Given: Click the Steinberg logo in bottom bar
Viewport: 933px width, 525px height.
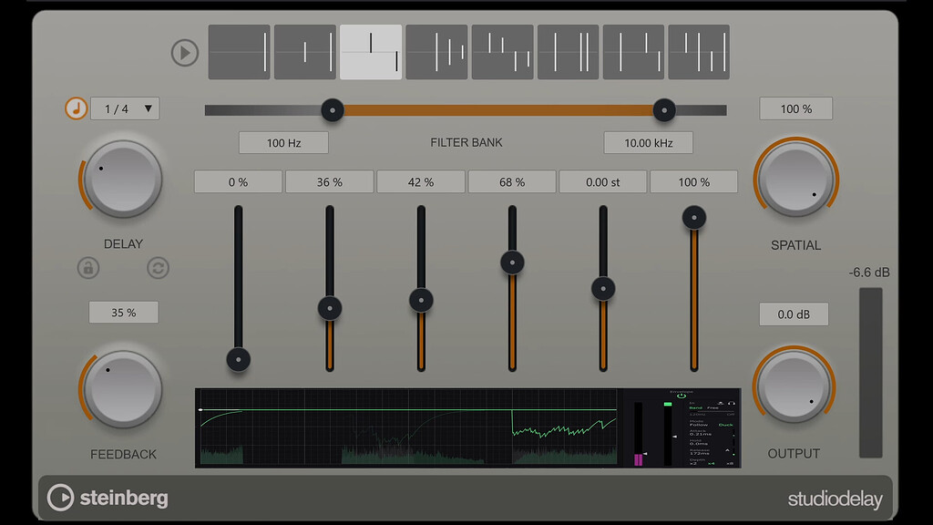Looking at the screenshot, I should pyautogui.click(x=107, y=499).
